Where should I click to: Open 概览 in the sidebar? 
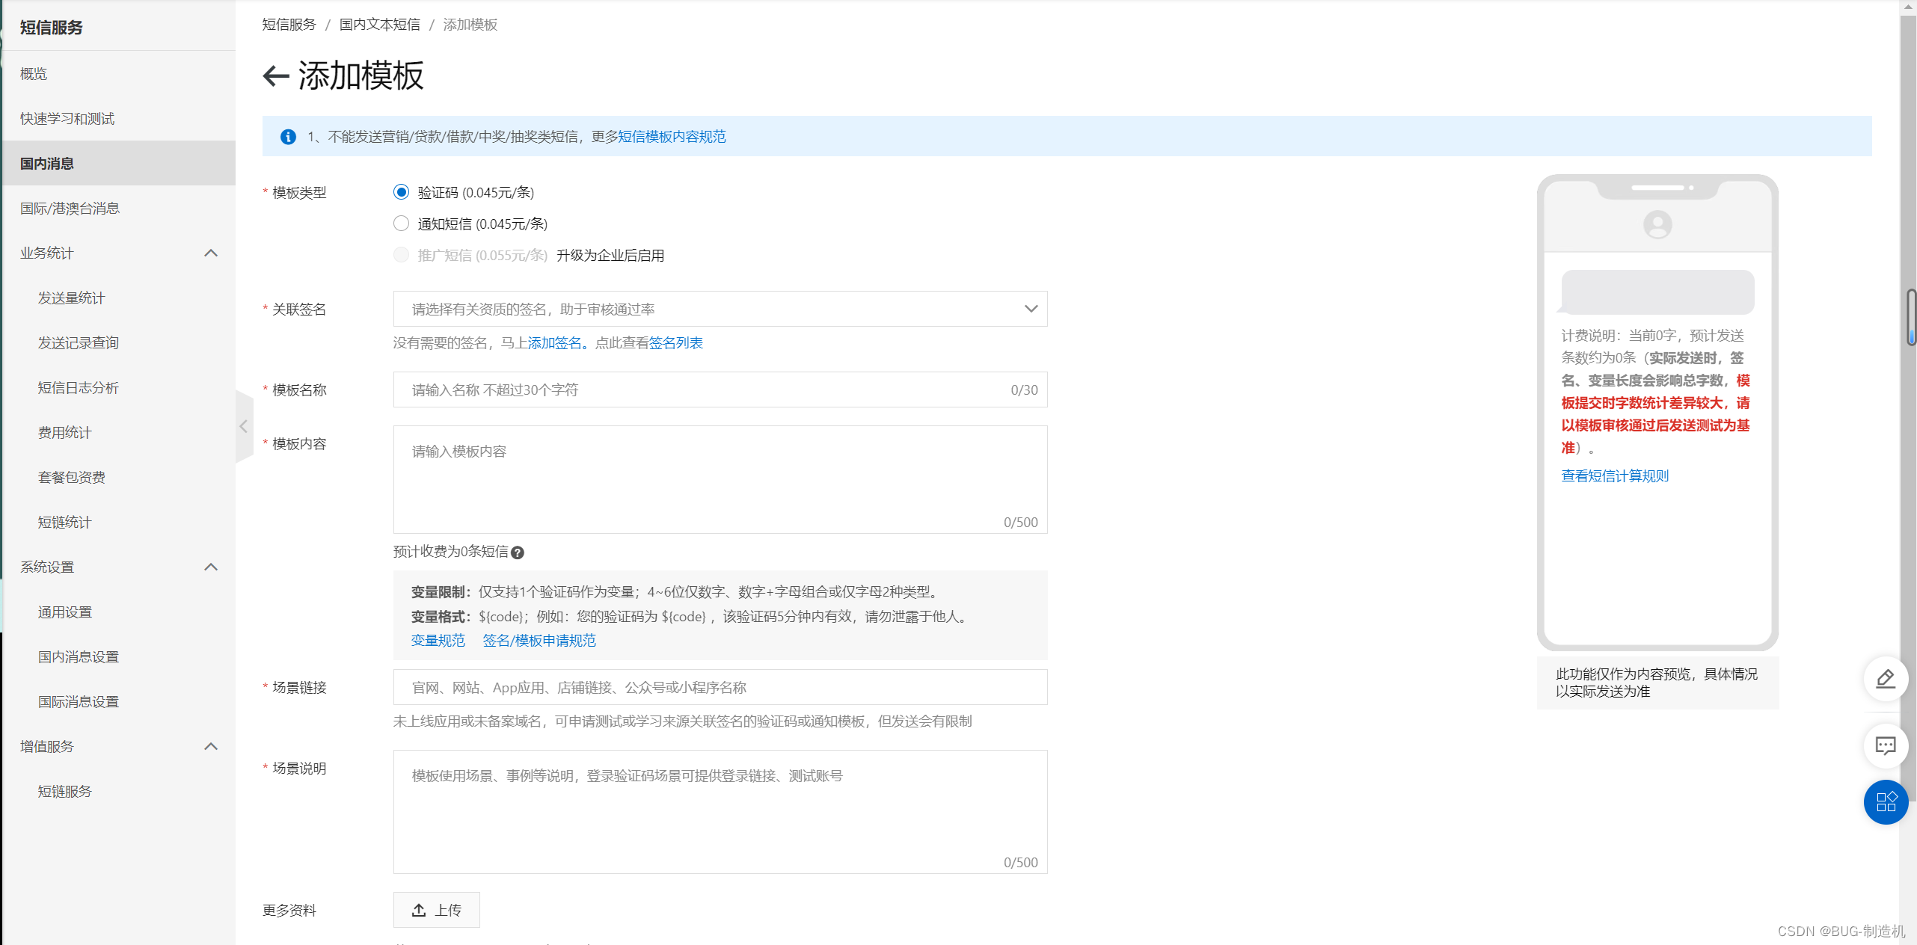pyautogui.click(x=34, y=74)
